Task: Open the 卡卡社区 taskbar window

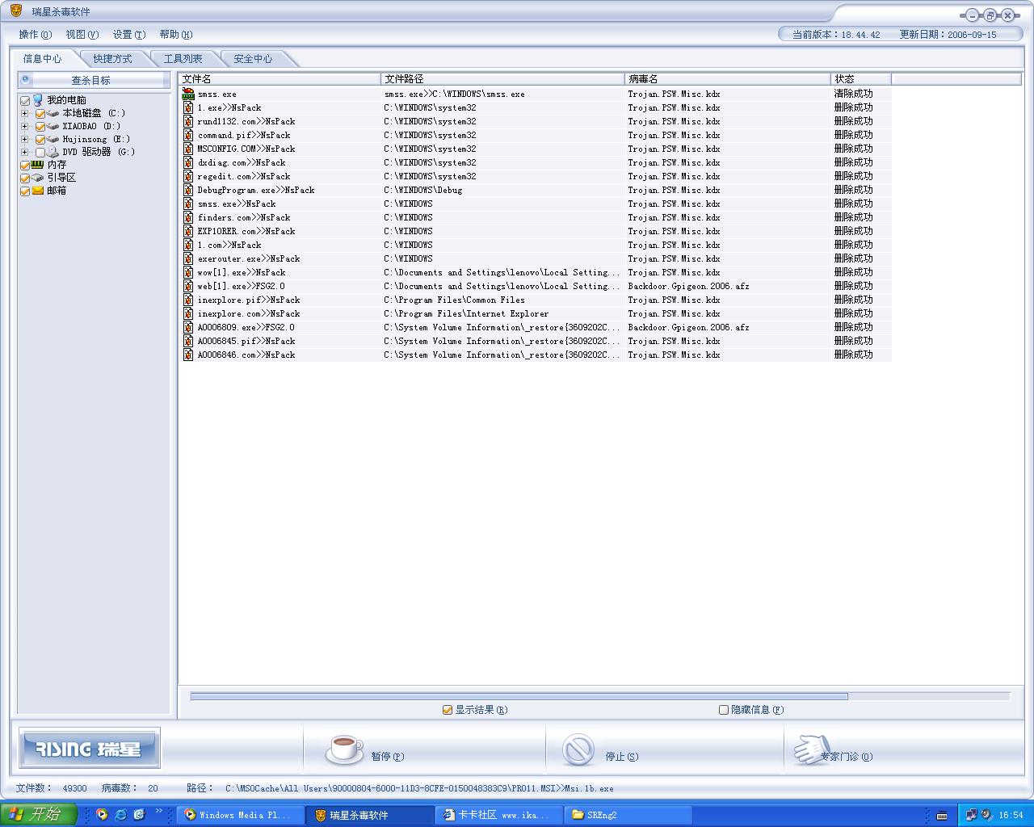Action: (498, 815)
